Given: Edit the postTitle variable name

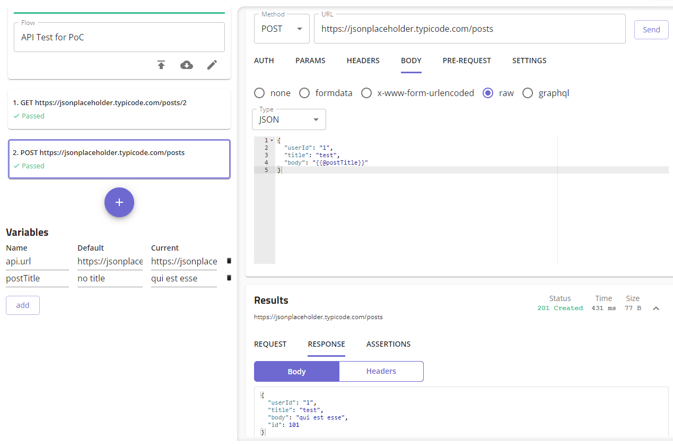Looking at the screenshot, I should click(37, 278).
